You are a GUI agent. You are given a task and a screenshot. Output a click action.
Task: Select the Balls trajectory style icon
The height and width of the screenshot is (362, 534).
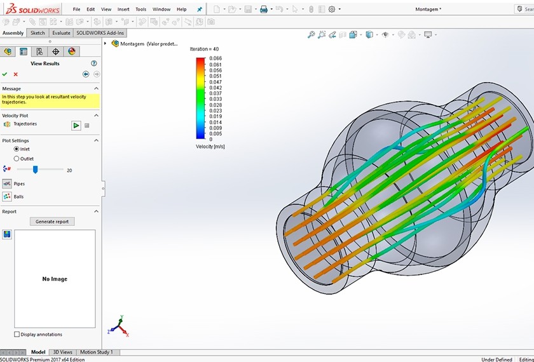click(7, 197)
